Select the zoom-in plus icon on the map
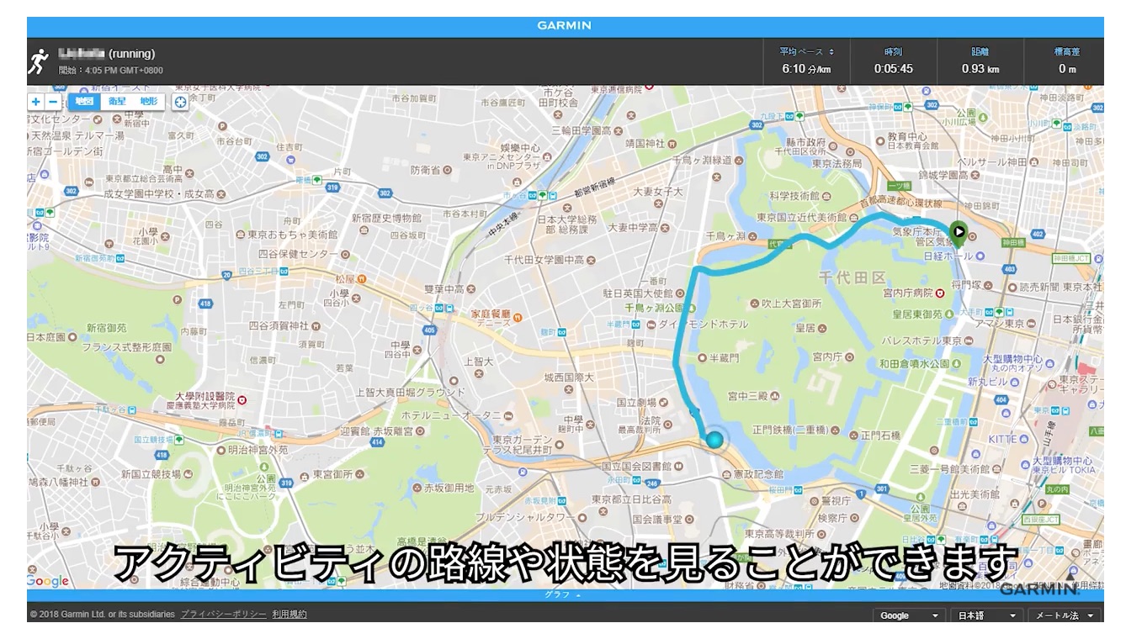The height and width of the screenshot is (639, 1126). point(35,102)
